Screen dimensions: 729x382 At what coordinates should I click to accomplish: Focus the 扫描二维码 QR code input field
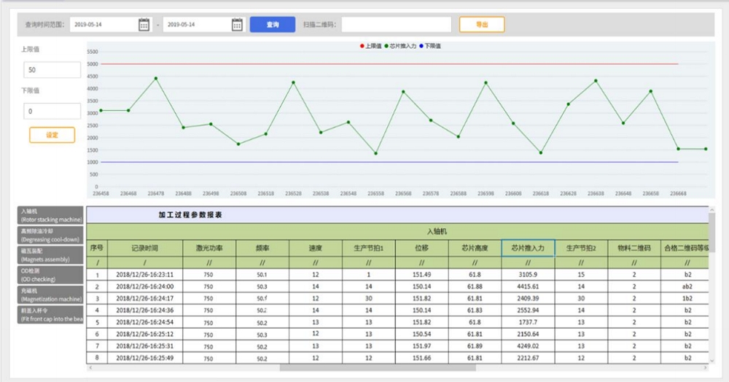[396, 25]
